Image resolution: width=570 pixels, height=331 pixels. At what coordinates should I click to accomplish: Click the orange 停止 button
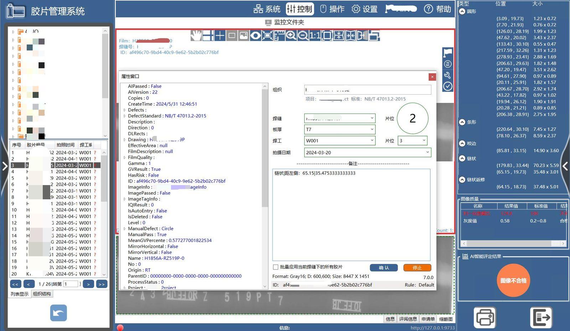pos(417,268)
